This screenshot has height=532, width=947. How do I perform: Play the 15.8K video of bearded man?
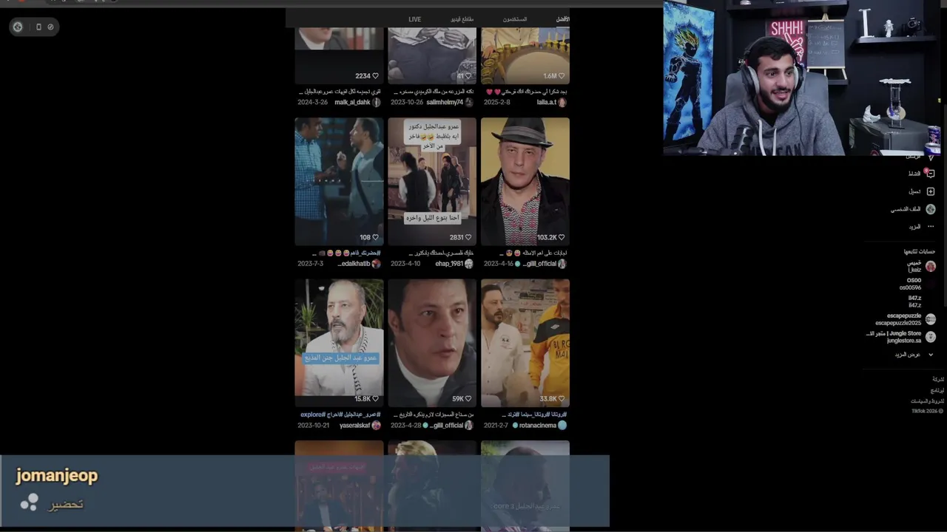[x=339, y=343]
